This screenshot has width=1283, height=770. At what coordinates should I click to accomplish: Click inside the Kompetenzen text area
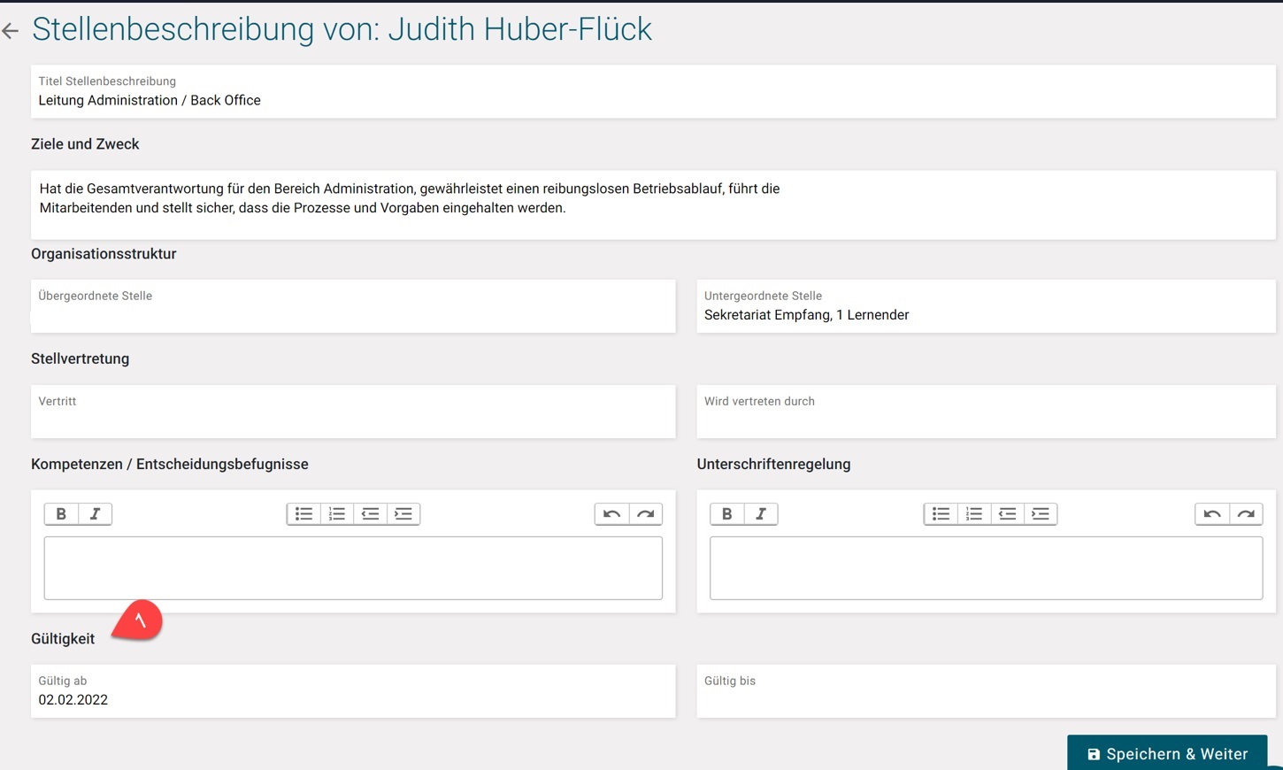pos(353,568)
